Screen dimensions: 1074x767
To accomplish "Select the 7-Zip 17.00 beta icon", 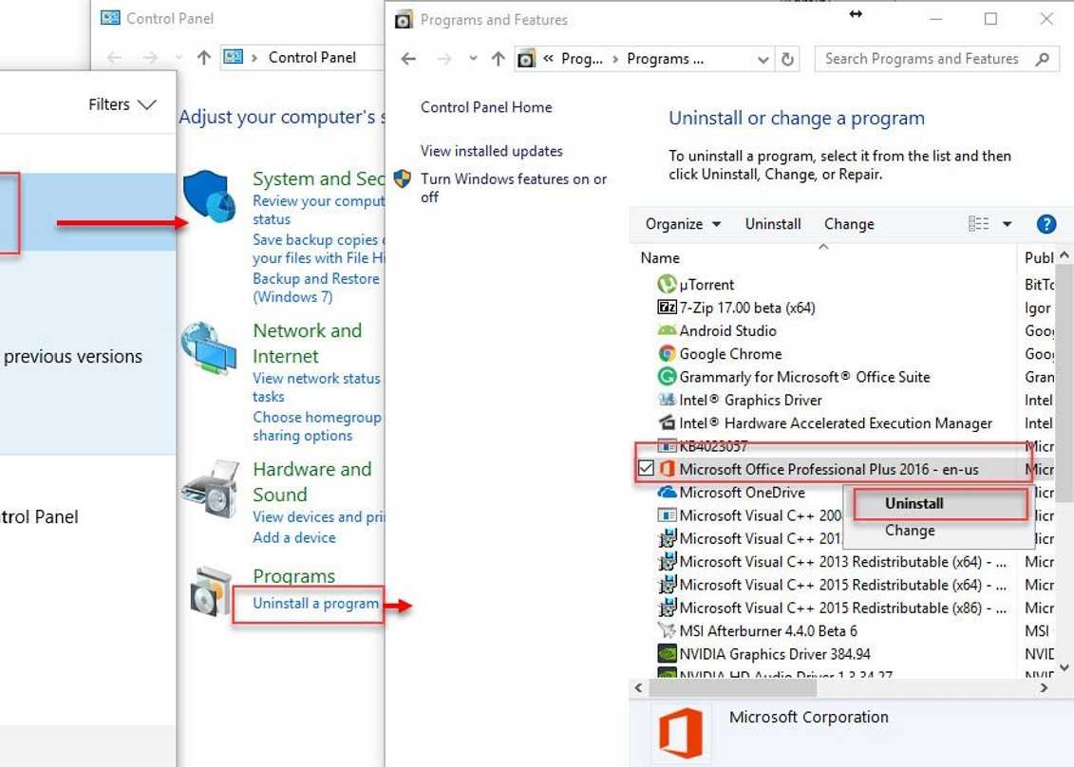I will pos(667,308).
